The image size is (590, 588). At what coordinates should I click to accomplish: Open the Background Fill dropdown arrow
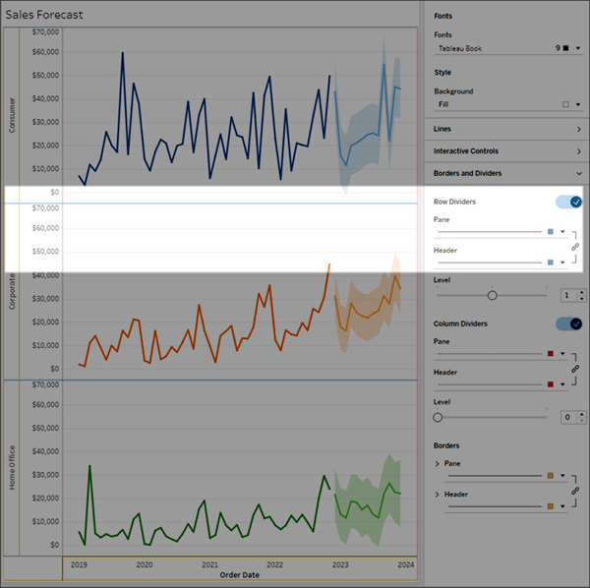pos(578,104)
